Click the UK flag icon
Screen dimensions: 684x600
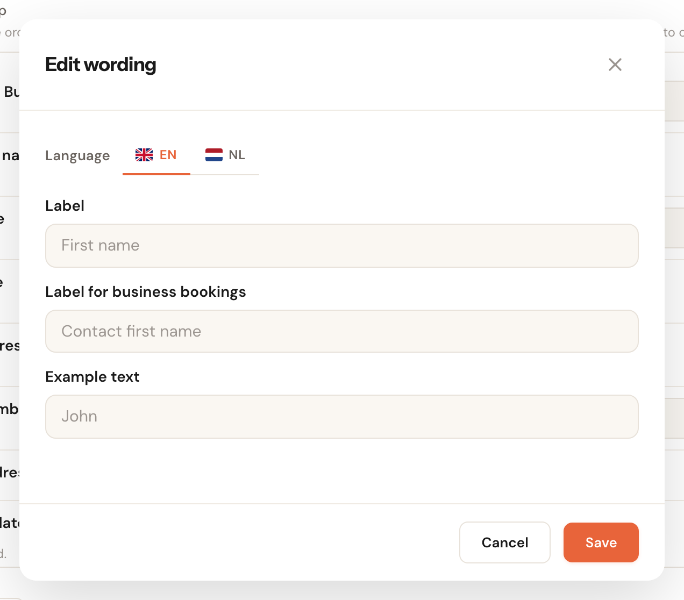[x=144, y=155]
